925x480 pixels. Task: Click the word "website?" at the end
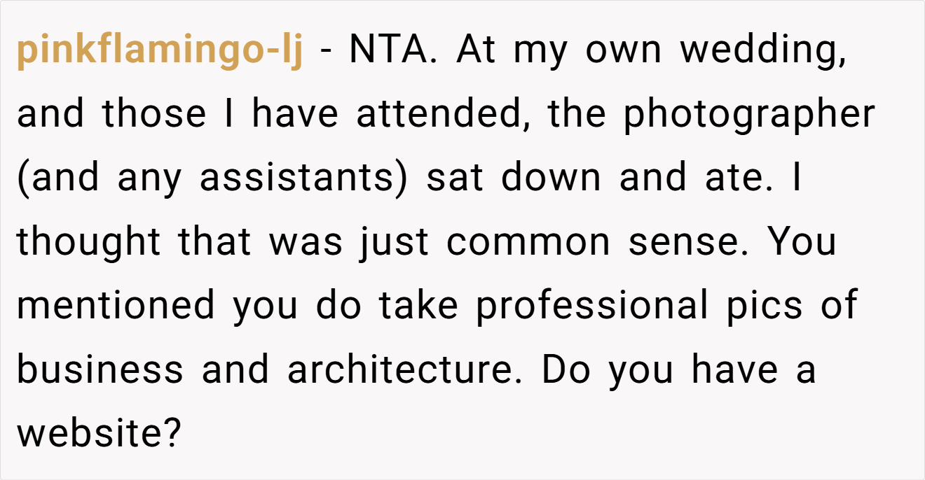[x=100, y=435]
